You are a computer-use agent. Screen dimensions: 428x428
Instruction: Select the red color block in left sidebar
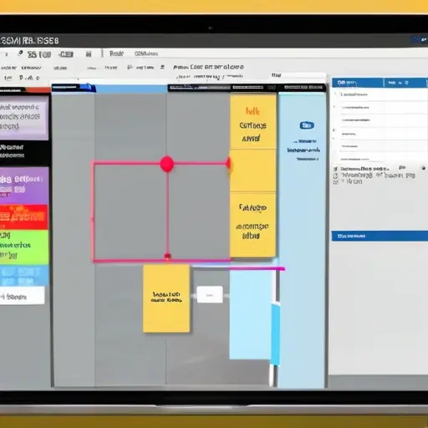[24, 217]
